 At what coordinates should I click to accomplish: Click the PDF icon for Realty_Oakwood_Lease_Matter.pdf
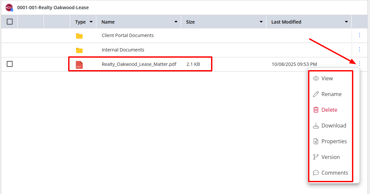point(79,64)
